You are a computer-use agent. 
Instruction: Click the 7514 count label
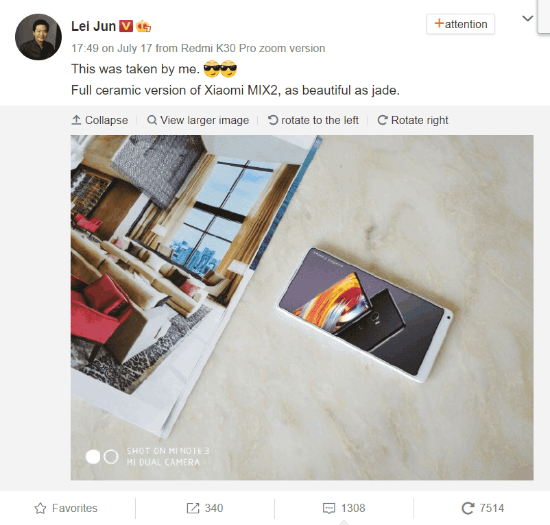[x=492, y=508]
